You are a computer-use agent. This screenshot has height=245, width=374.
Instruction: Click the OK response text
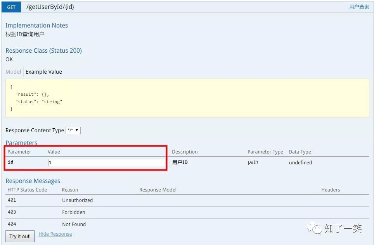9,59
